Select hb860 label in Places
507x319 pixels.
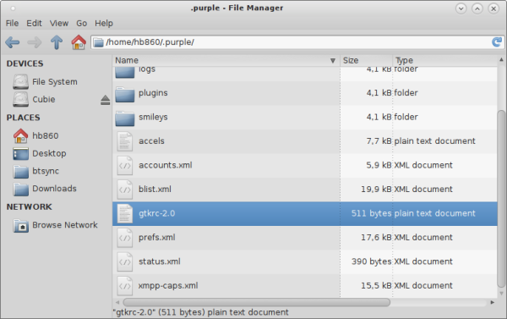coord(46,135)
